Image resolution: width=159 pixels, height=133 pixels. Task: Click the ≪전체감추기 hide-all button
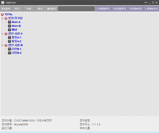click(103, 9)
